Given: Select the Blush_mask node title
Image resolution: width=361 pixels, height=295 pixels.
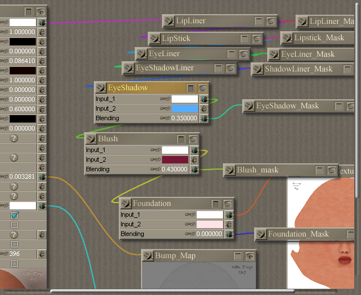Looking at the screenshot, I should pos(258,170).
